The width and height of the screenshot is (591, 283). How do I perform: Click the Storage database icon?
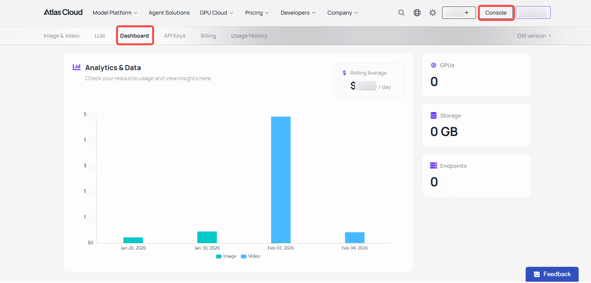433,116
